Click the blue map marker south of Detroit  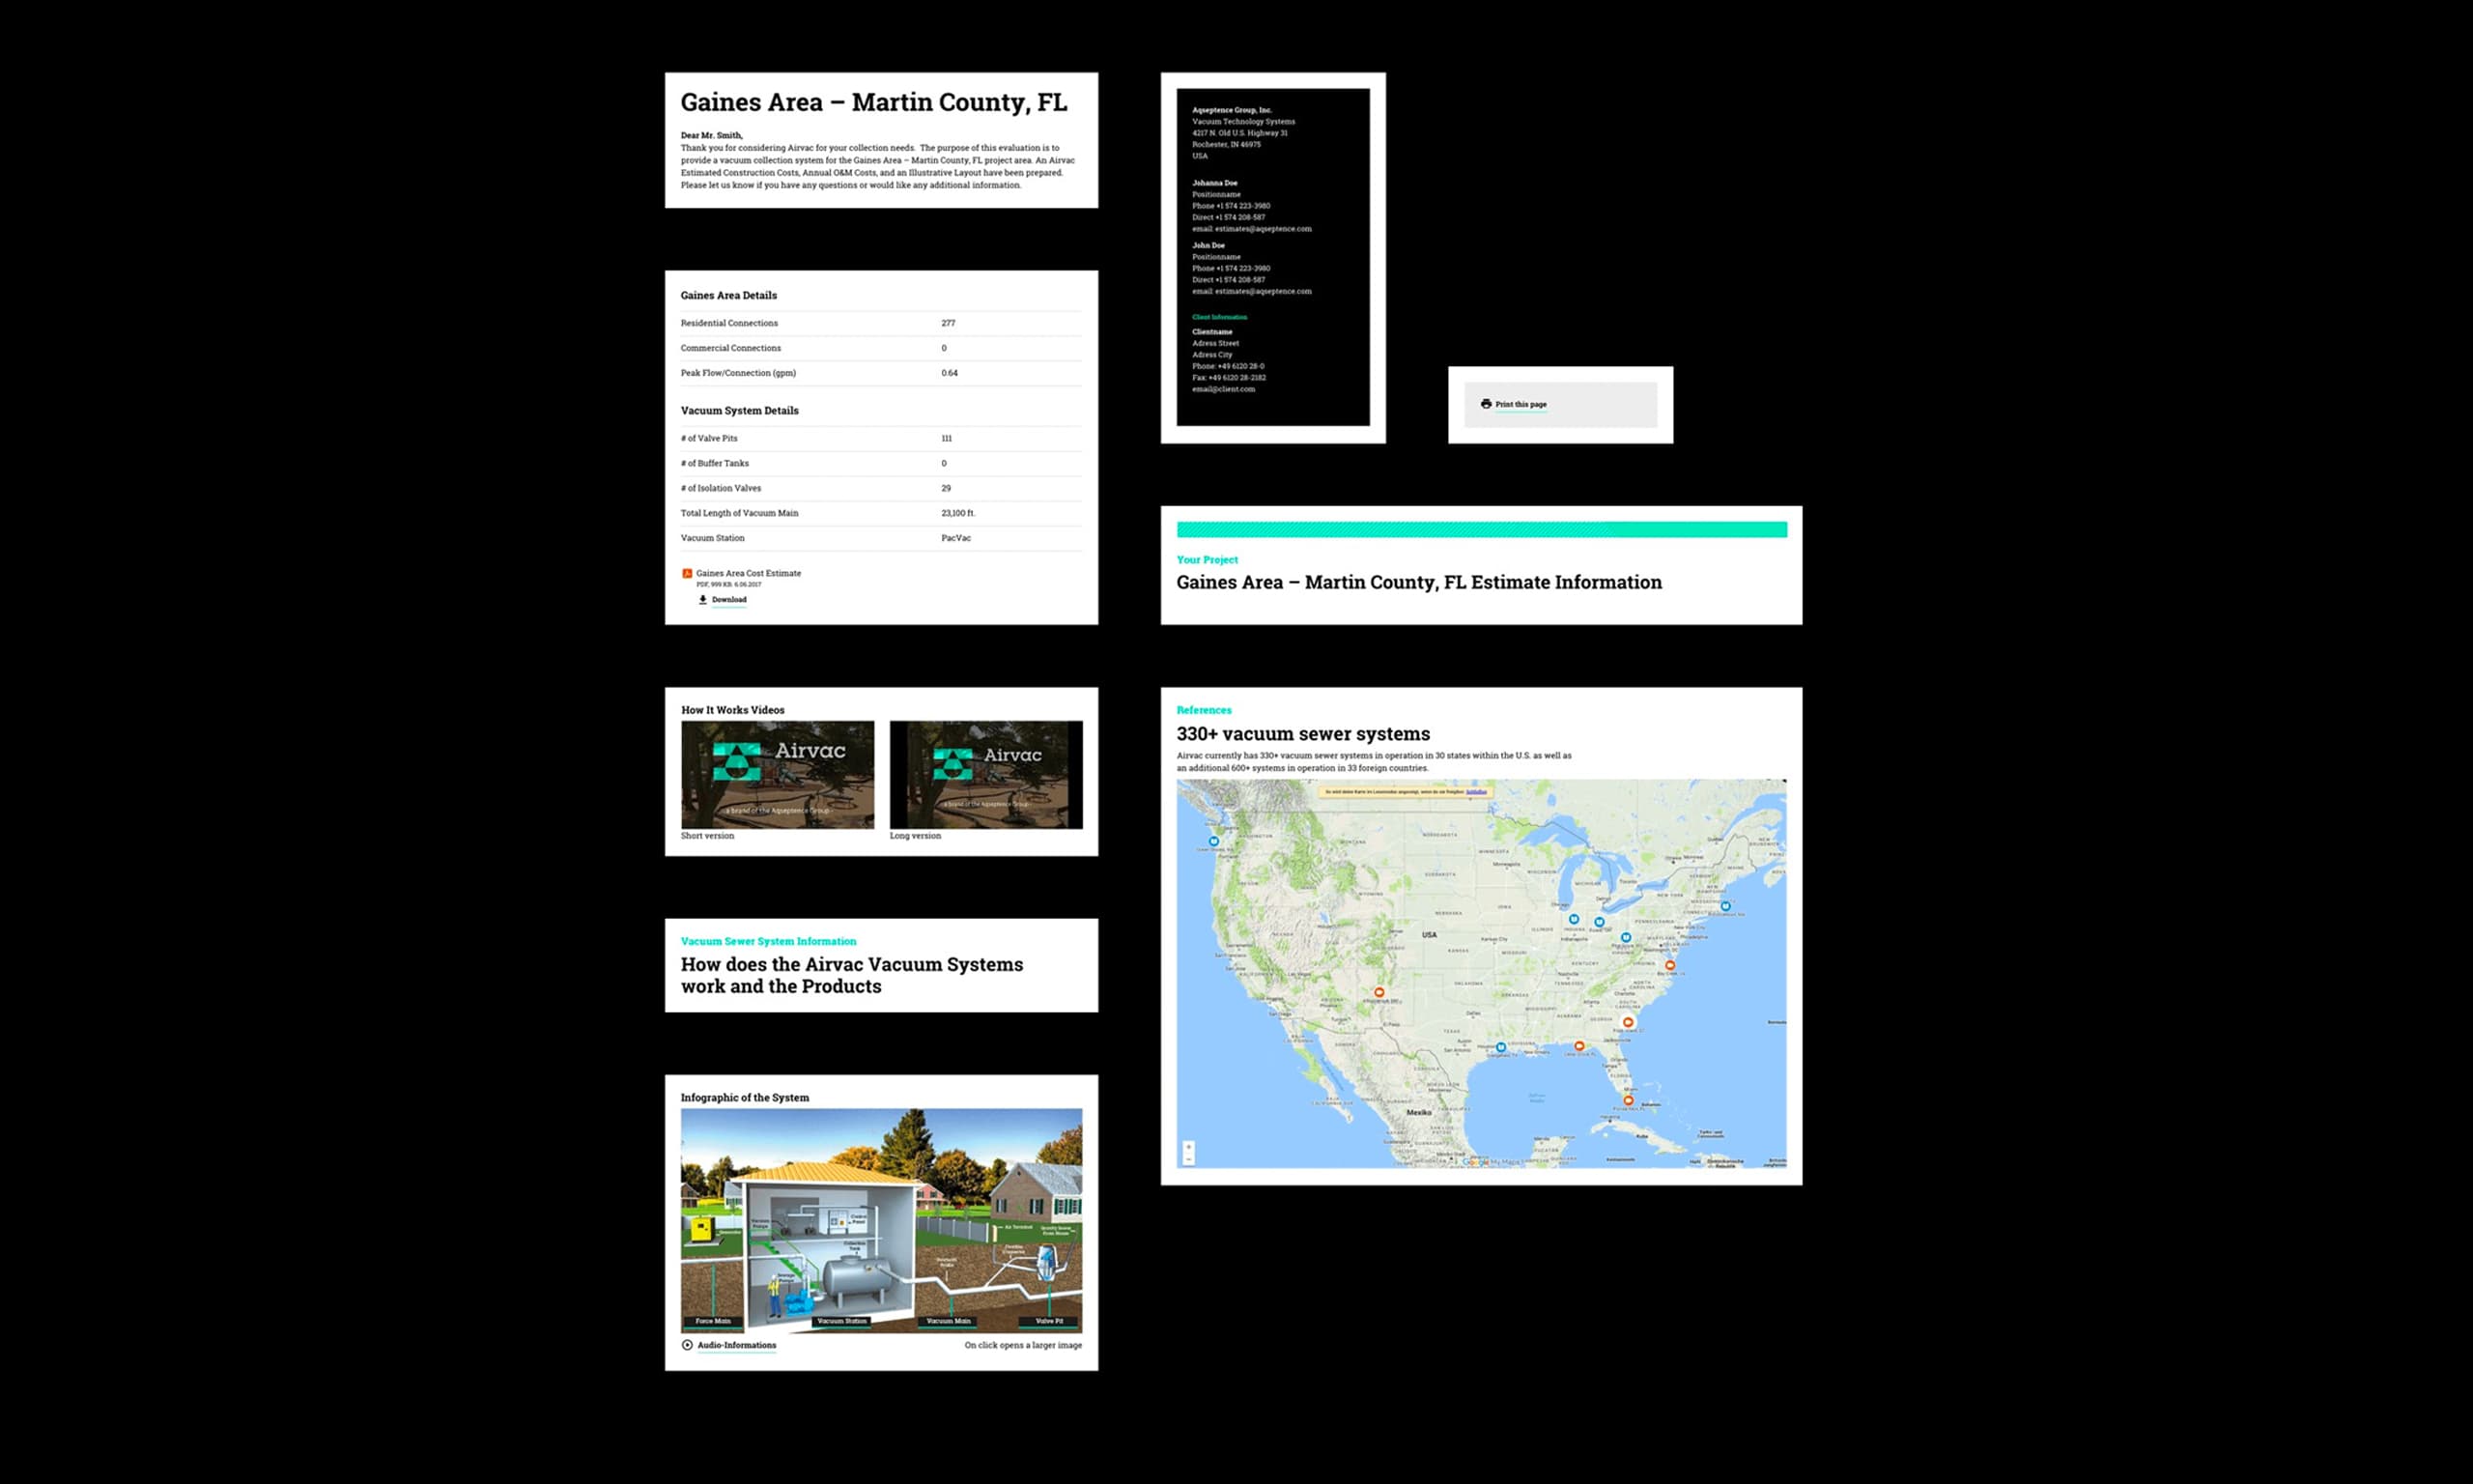coord(1600,921)
